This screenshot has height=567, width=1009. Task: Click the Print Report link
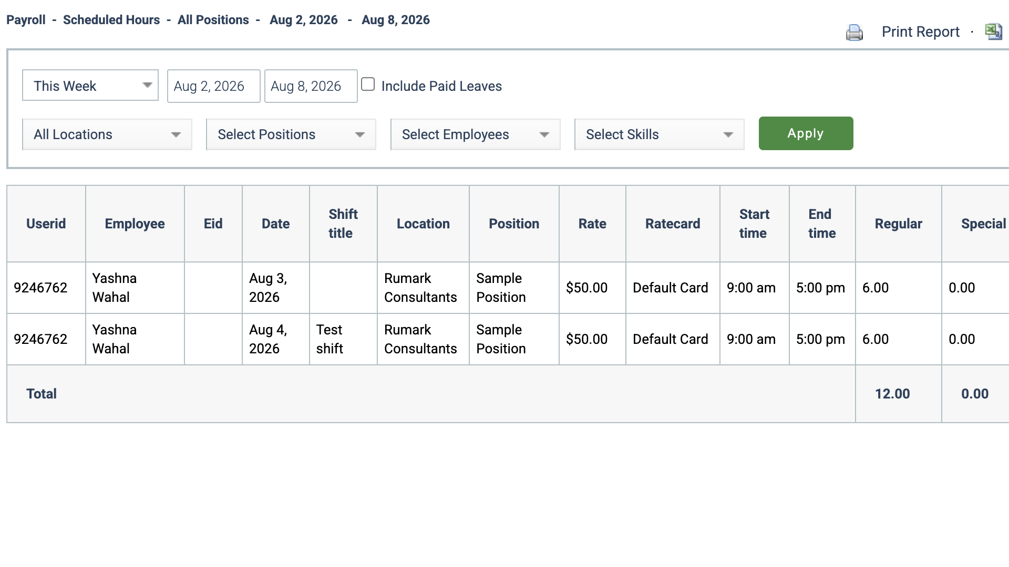(920, 32)
